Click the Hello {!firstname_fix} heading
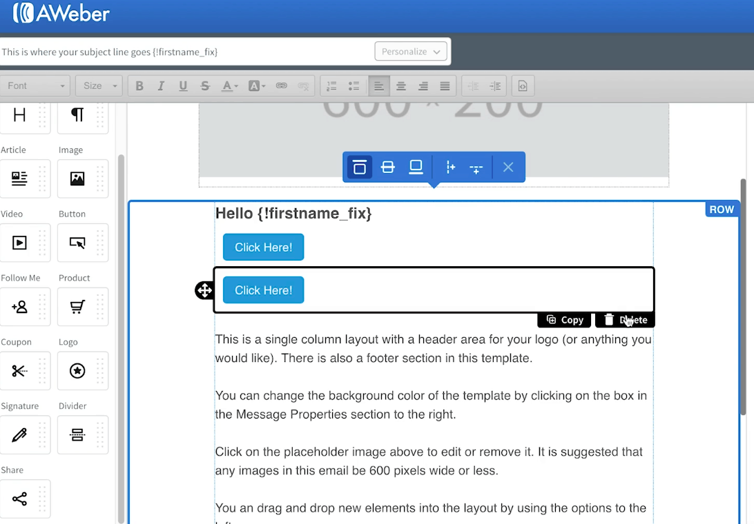 pos(293,213)
